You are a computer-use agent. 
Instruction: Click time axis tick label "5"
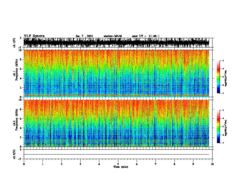[118, 164]
